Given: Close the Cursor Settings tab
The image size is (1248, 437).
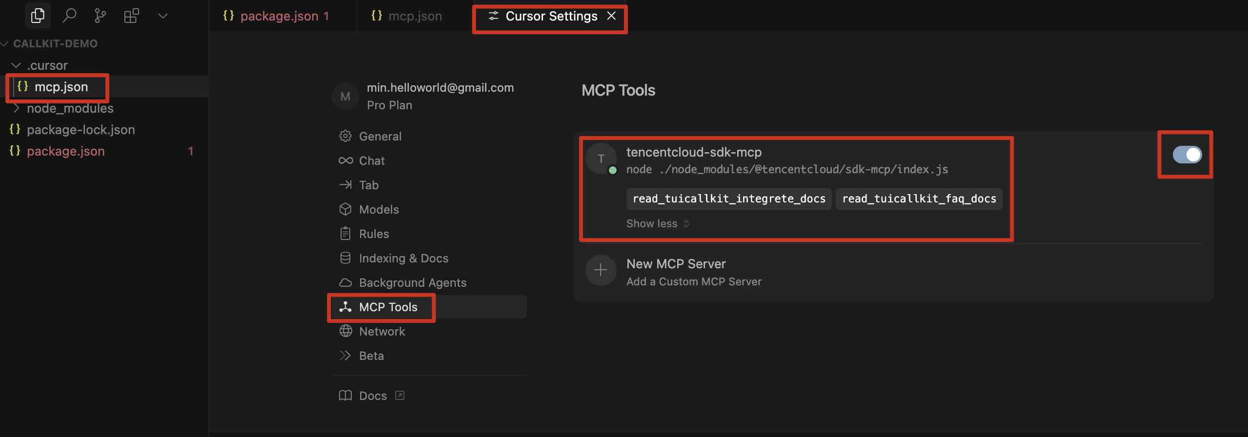Looking at the screenshot, I should pyautogui.click(x=611, y=16).
